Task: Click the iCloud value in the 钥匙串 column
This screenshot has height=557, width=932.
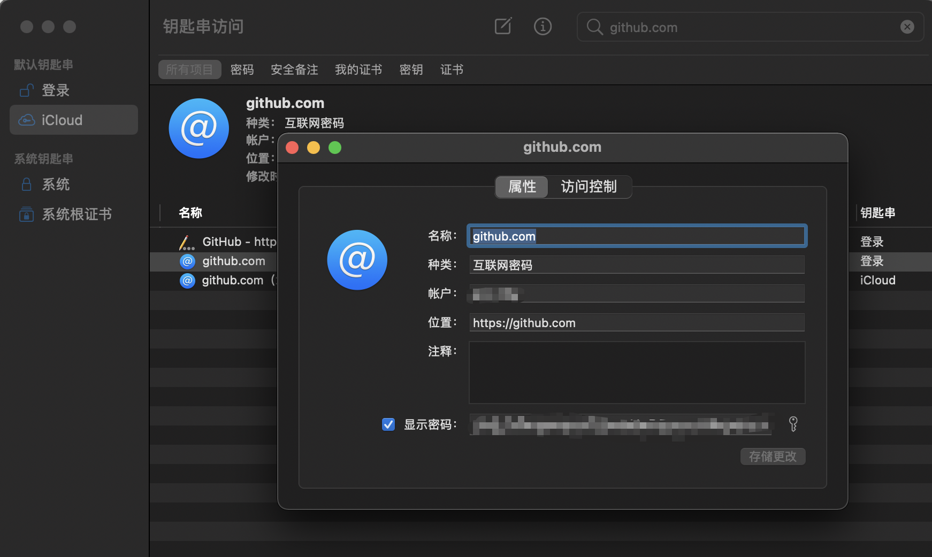Action: pyautogui.click(x=877, y=281)
